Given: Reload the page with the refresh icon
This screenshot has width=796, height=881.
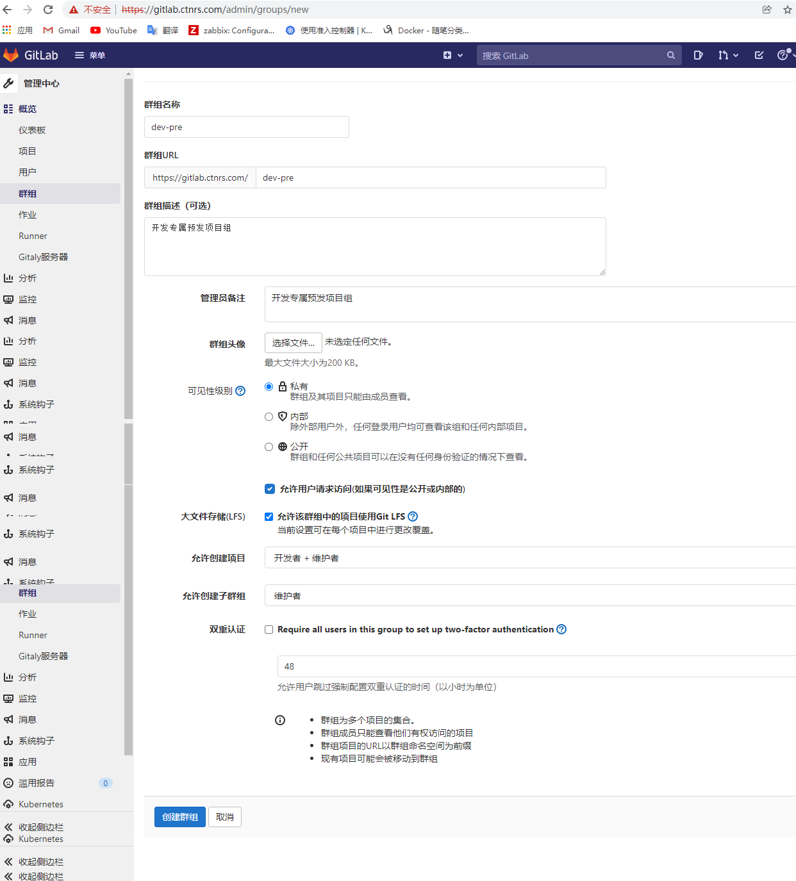Looking at the screenshot, I should (48, 10).
